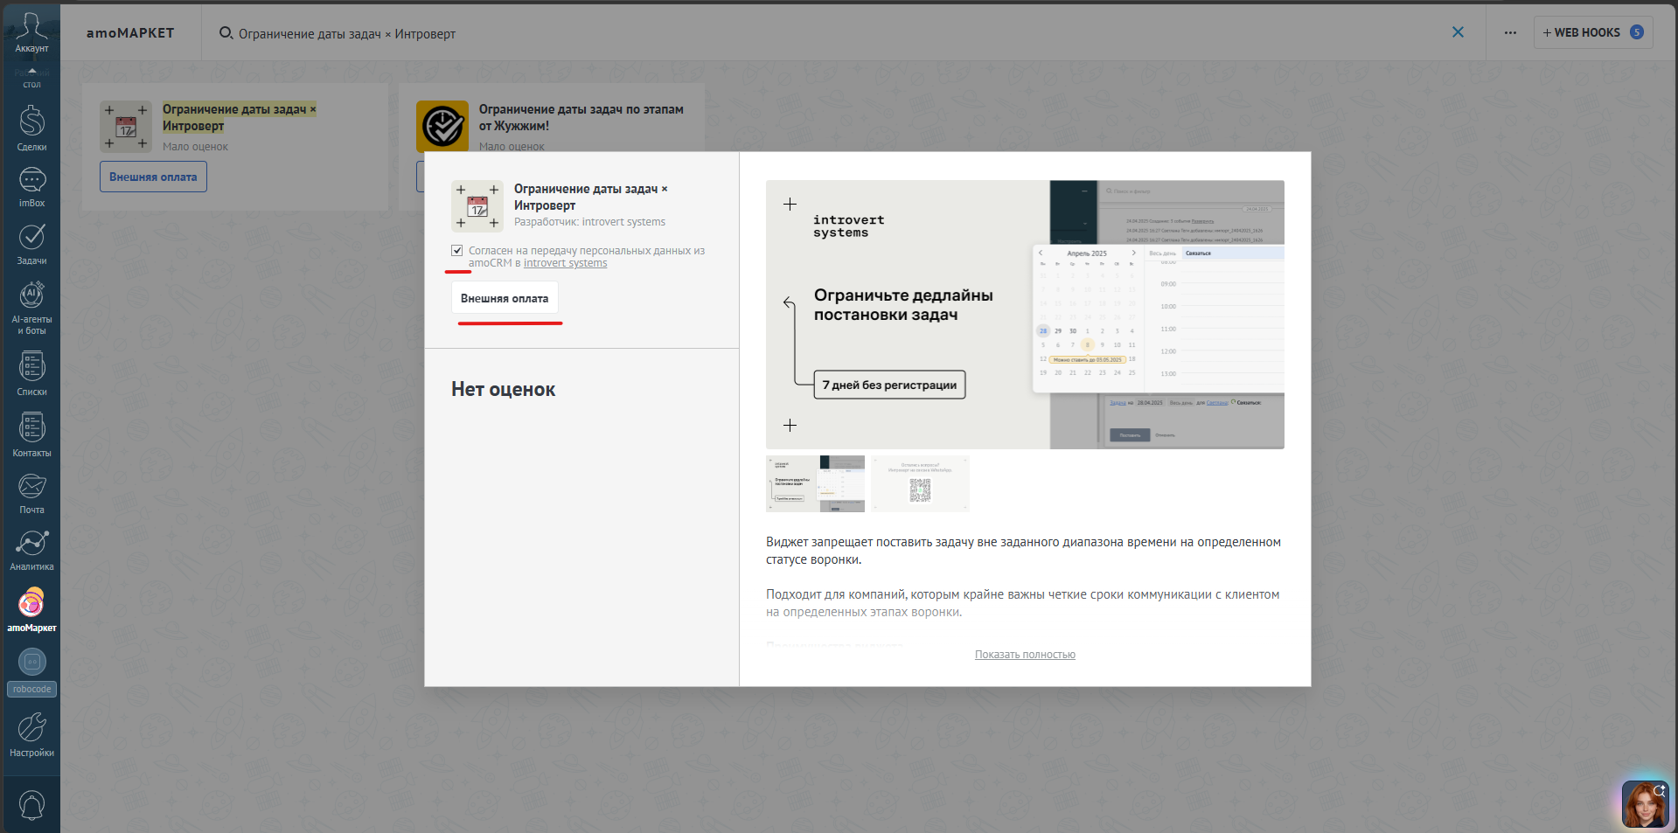1678x833 pixels.
Task: Click Нет оценок heading
Action: tap(503, 390)
